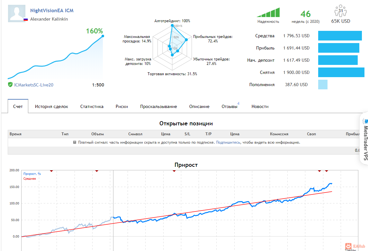Open the История сделок tab

coord(51,106)
